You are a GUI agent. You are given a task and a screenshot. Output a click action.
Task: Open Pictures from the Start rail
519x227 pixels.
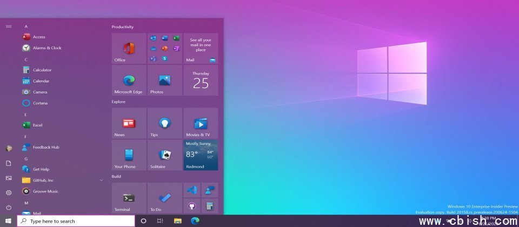(9, 178)
